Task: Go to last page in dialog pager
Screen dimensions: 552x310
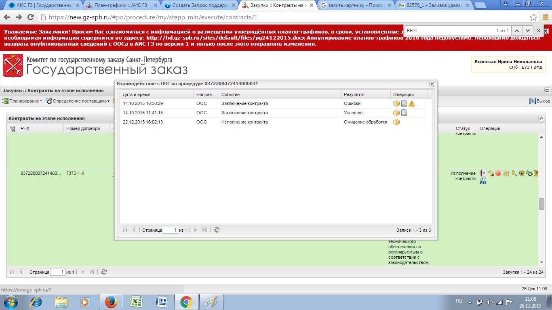Action: (x=204, y=230)
